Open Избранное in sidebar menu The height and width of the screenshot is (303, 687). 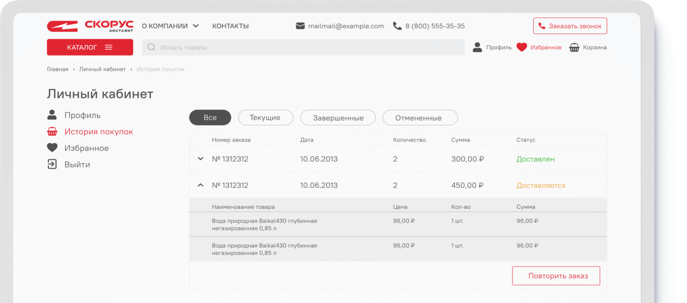click(x=86, y=148)
